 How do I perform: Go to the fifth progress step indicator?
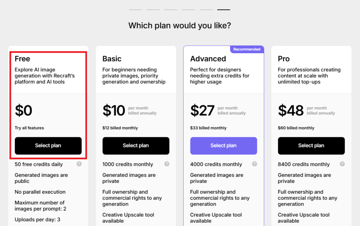point(206,9)
